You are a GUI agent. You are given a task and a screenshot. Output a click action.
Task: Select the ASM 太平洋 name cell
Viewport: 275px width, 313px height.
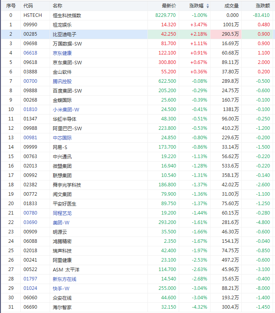pos(66,269)
